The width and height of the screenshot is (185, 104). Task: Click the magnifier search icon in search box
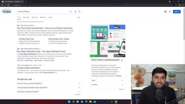(x=79, y=12)
